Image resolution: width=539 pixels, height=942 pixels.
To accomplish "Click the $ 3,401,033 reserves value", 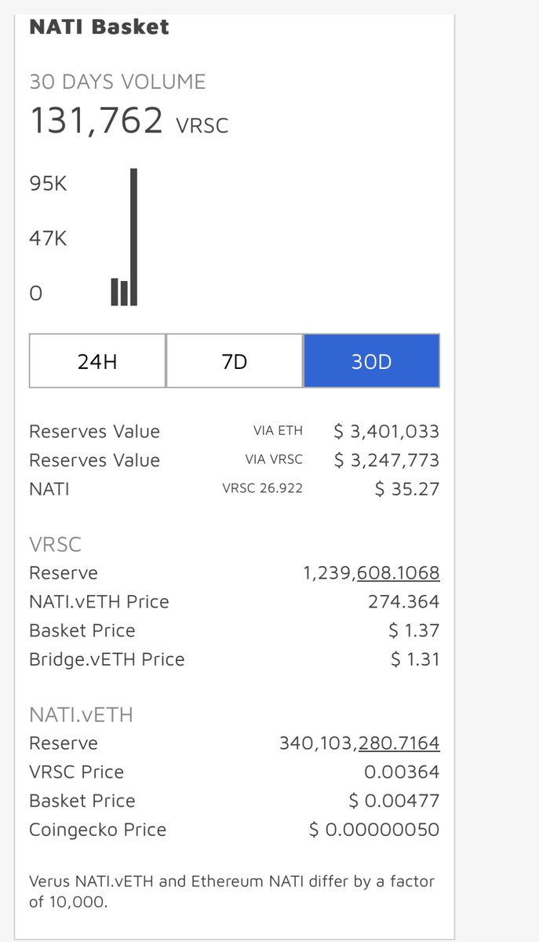I will pos(386,432).
